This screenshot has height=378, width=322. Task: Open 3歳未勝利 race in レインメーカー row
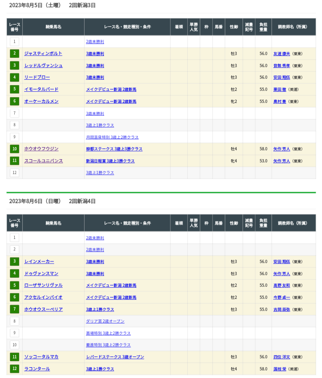95,262
